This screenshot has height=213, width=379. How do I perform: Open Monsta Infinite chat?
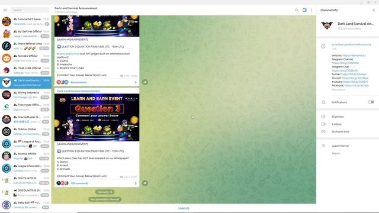25,156
